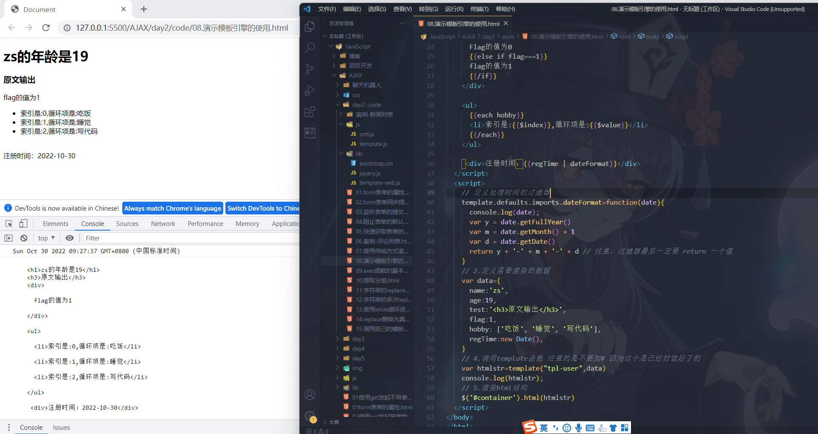Toggle device toolbar in DevTools
Viewport: 818px width, 434px height.
click(23, 223)
